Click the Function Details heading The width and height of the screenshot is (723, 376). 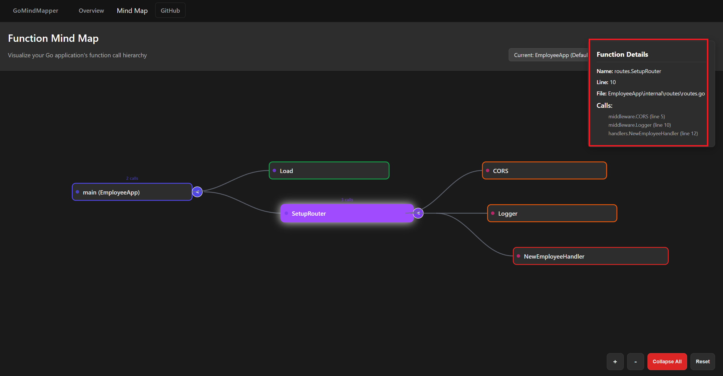622,54
